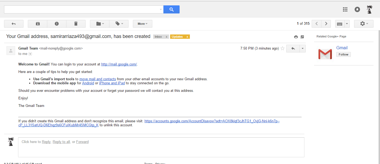Open the 'move mail and contacts' link

coord(97,79)
